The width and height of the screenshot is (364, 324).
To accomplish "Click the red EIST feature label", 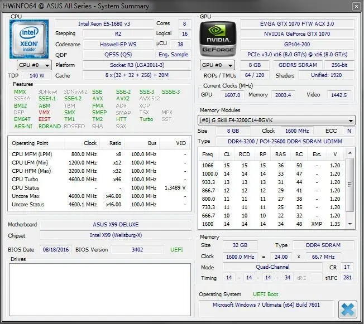I will tap(44, 119).
